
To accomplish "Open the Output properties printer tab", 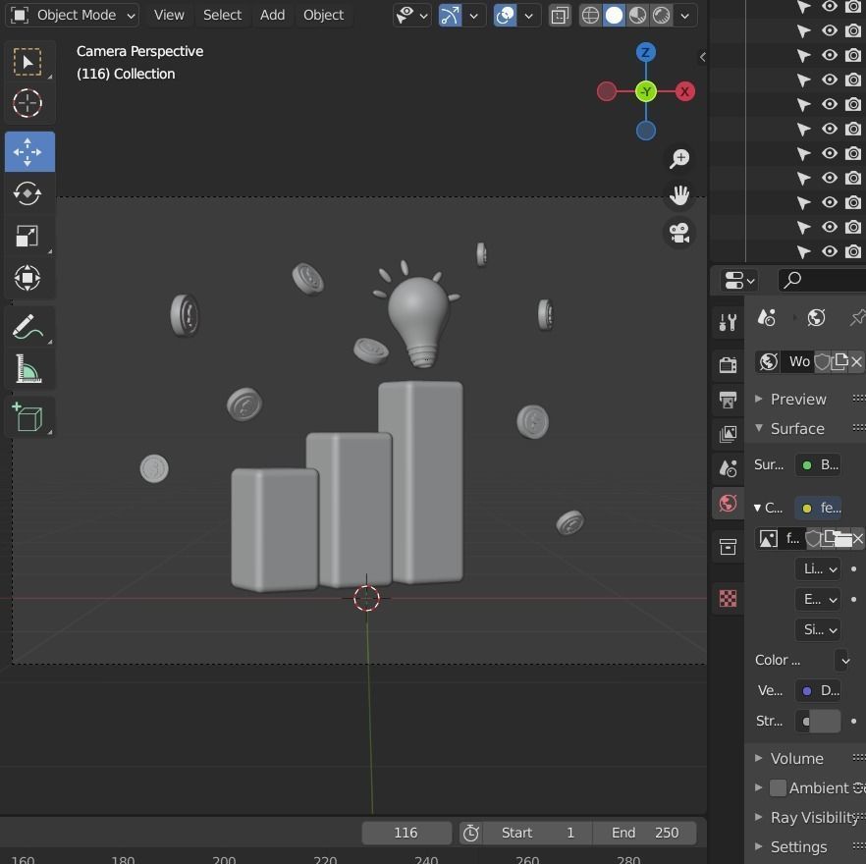I will 728,400.
